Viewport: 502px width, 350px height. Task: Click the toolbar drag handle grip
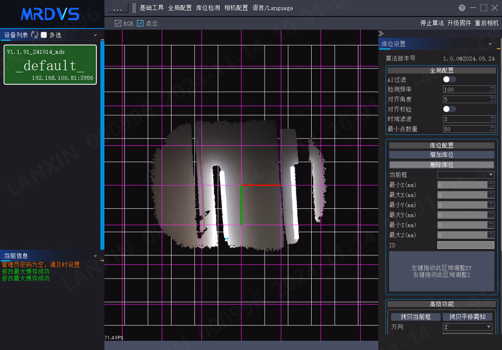coord(134,8)
